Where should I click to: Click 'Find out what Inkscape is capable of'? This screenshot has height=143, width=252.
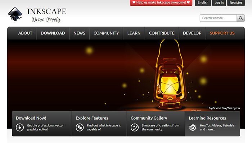point(104,128)
